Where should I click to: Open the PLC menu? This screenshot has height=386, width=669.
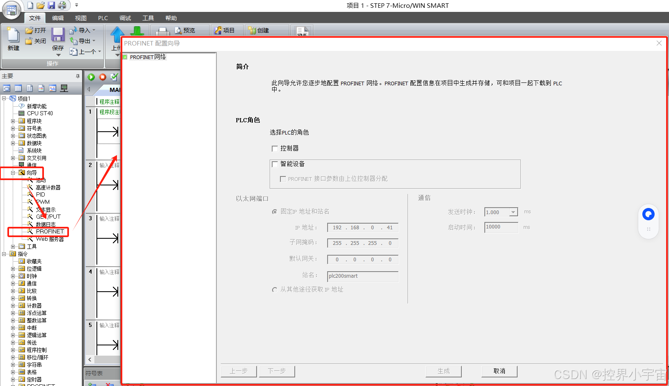(x=103, y=18)
